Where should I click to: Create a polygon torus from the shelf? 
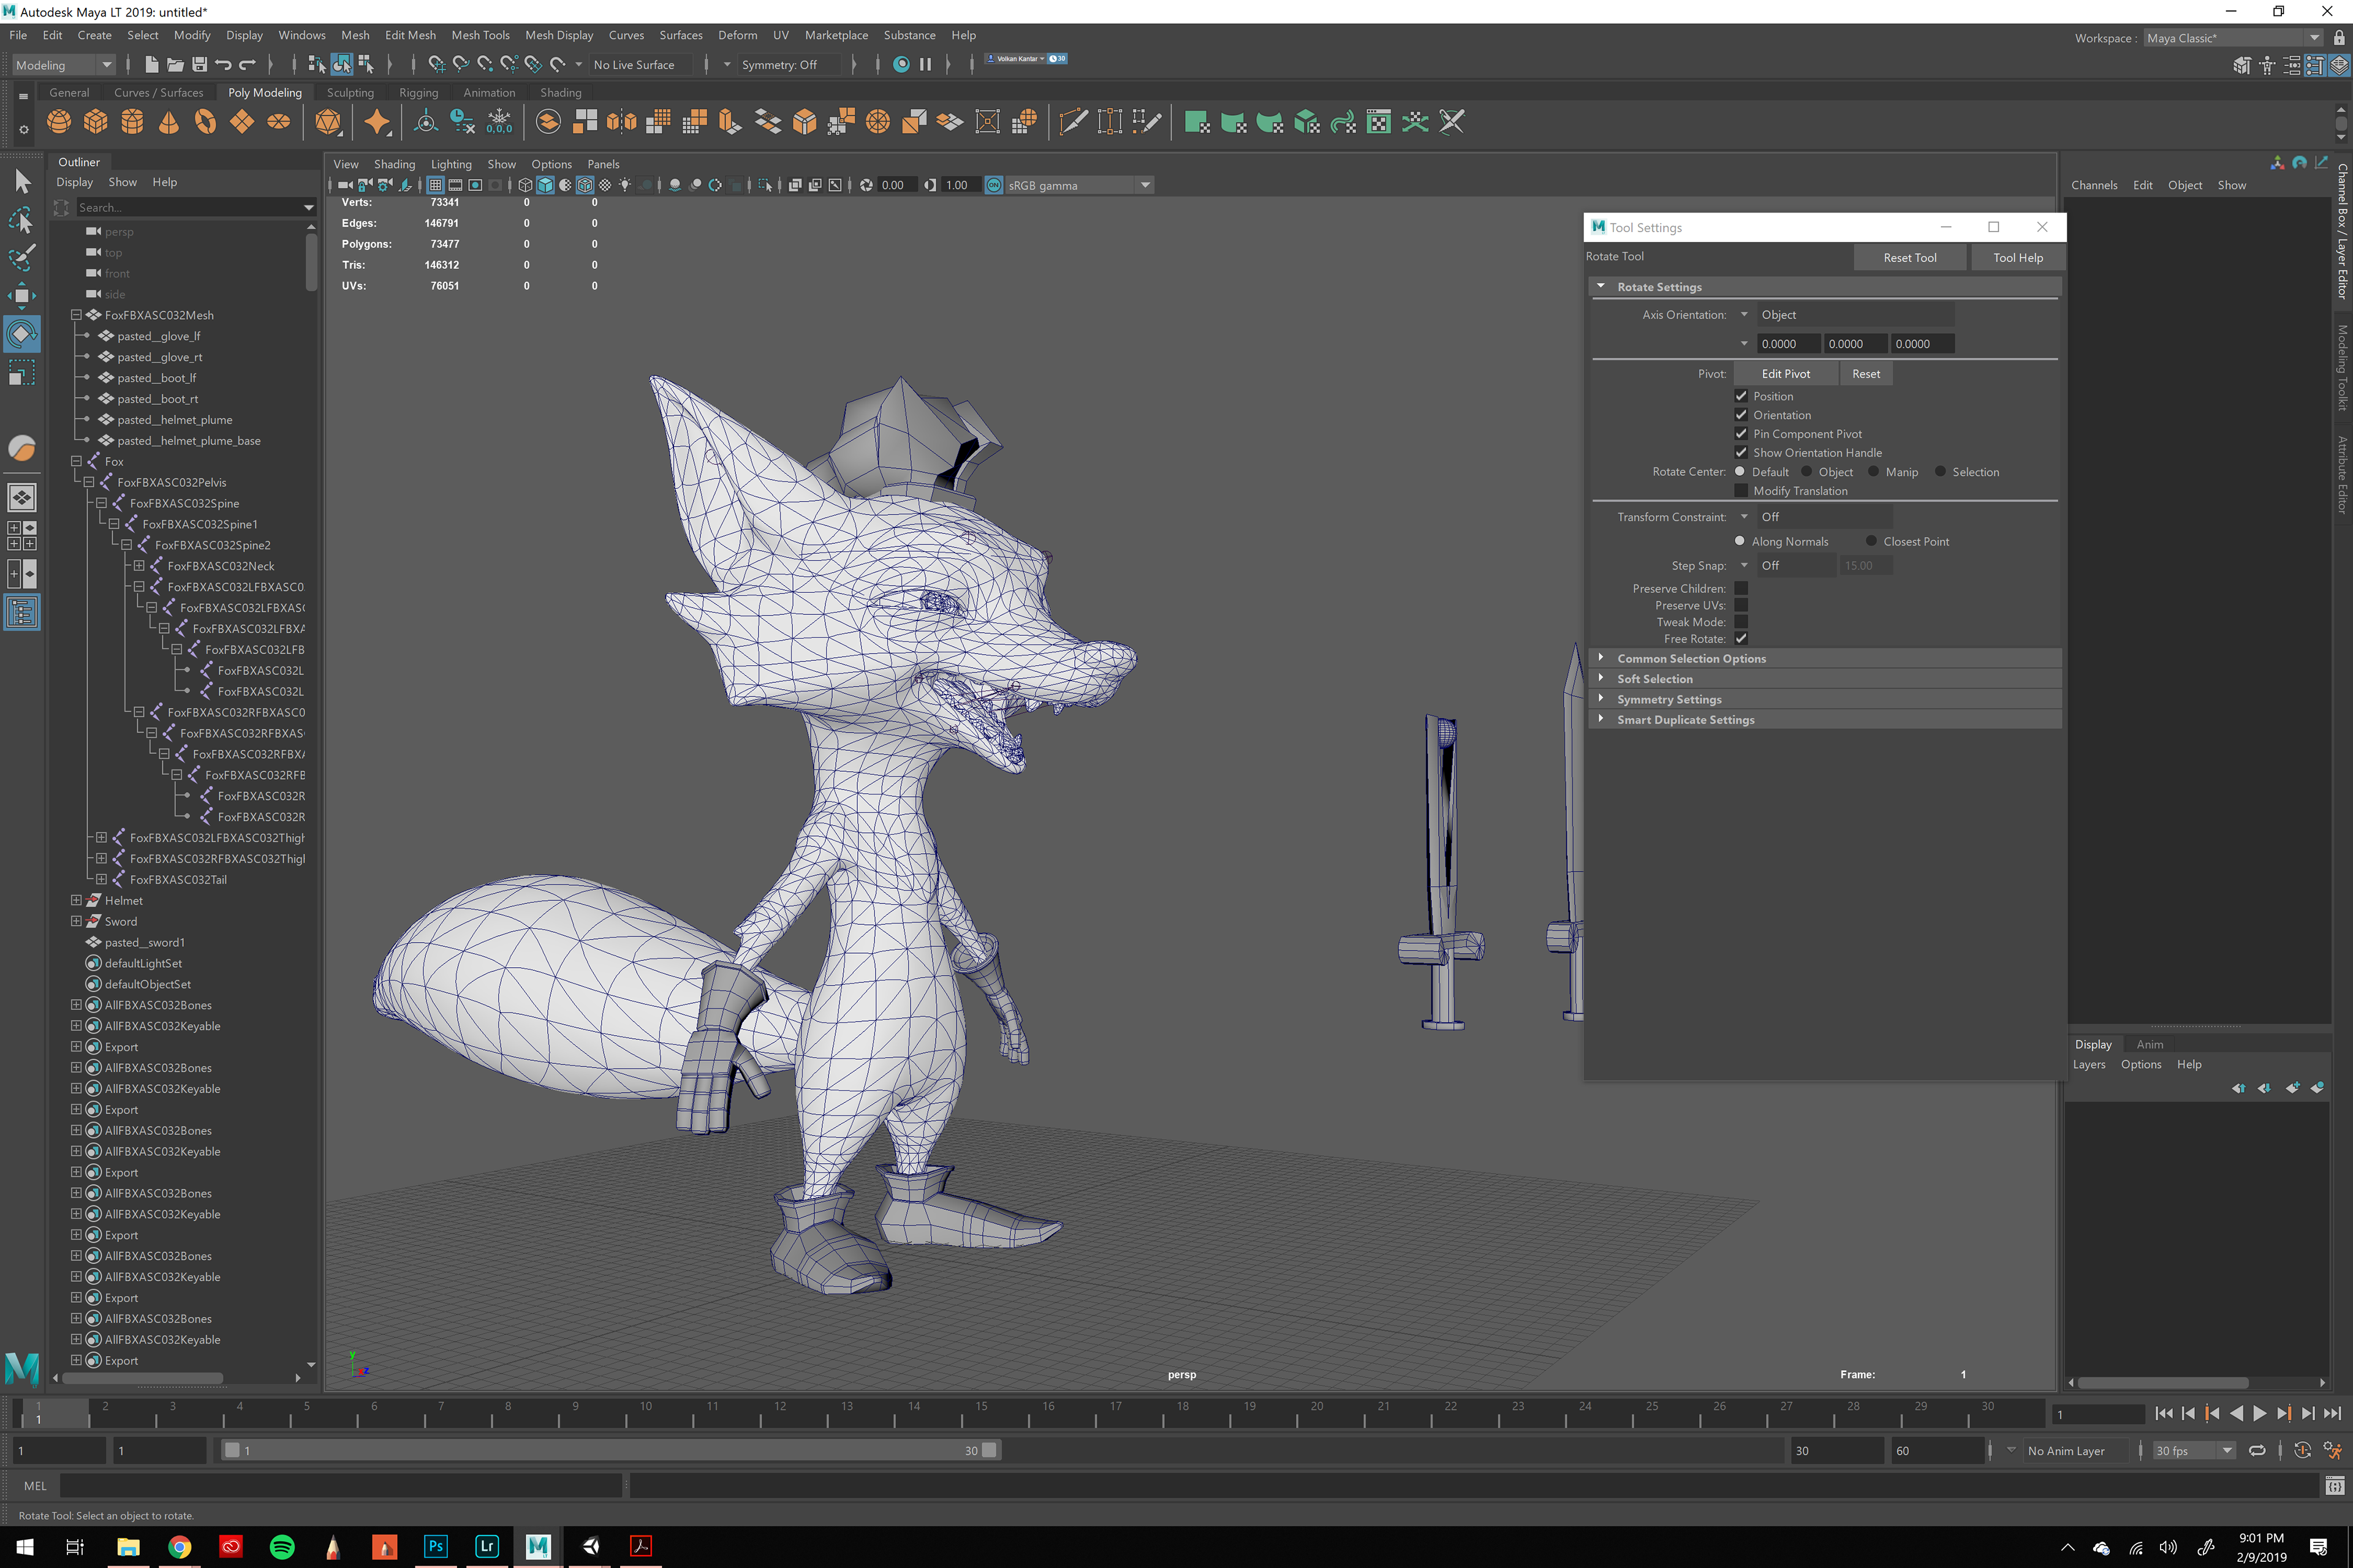(x=205, y=122)
